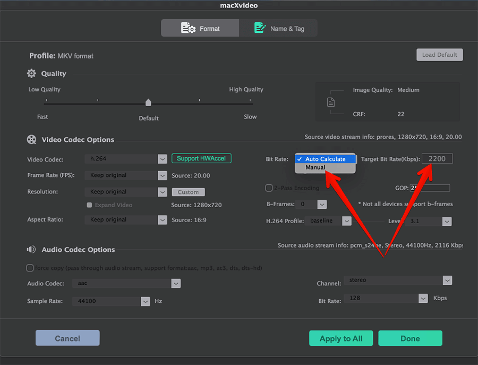Click the "Source: 20.00" frame rate text
478x365 pixels.
point(191,176)
